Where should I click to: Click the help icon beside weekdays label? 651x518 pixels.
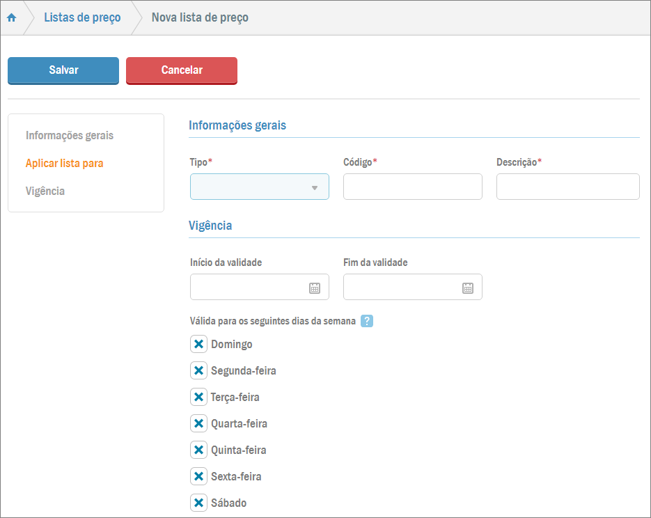point(367,321)
